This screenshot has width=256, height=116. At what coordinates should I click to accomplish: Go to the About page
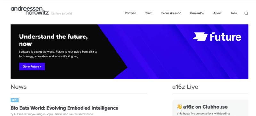coord(218,13)
